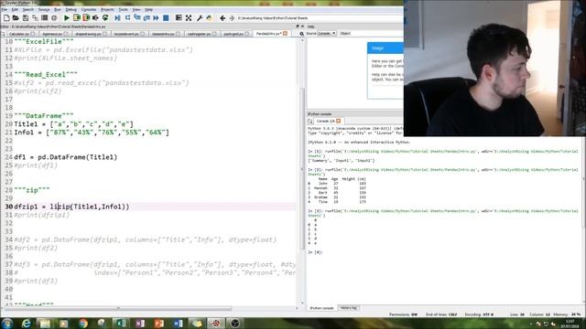Screen dimensions: 586x329
Task: Open the PYTHONPATH manager icon
Action: click(210, 18)
